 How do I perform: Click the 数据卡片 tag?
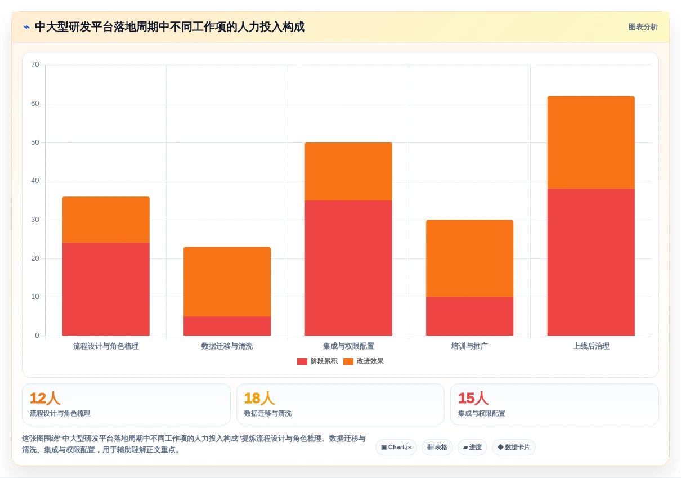pos(514,448)
